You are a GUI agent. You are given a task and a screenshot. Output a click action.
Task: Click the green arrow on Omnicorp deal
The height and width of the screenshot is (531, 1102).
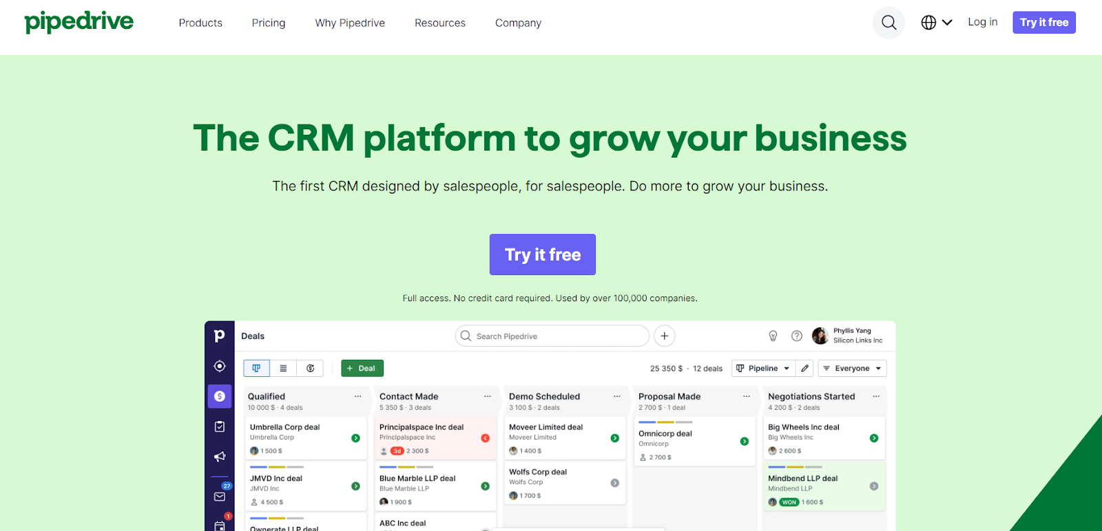coord(744,442)
